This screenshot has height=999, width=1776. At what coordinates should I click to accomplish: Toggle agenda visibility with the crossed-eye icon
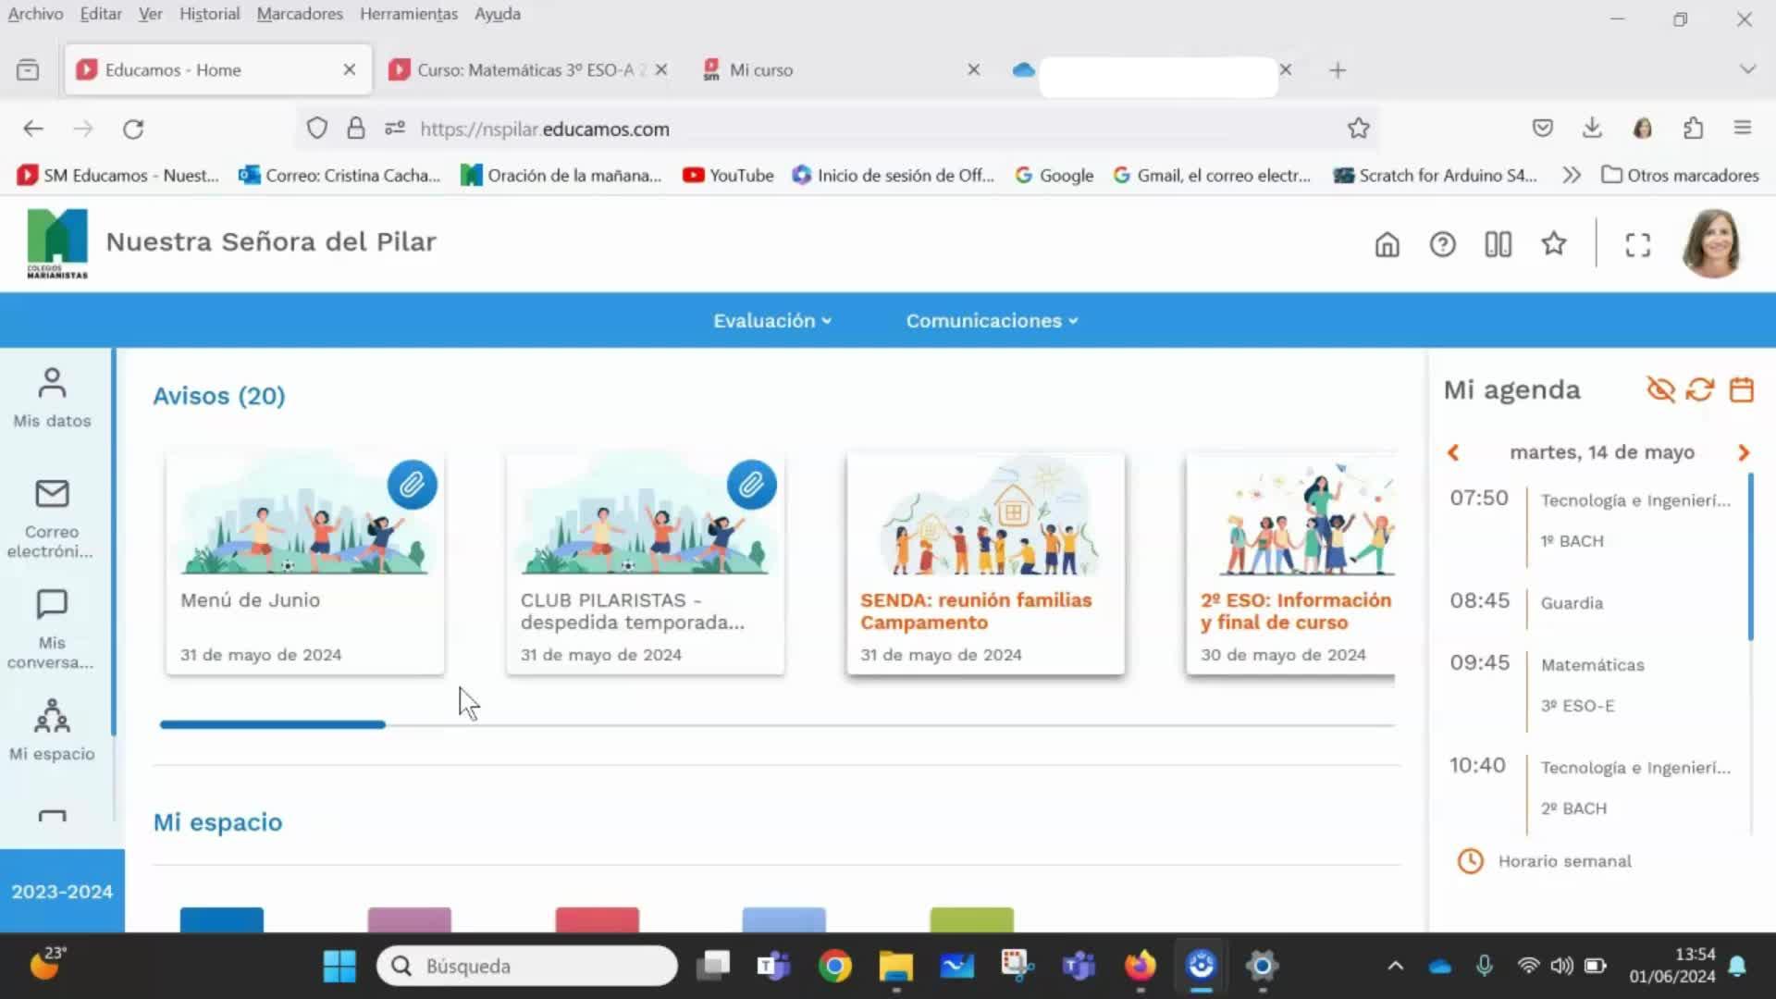click(x=1660, y=389)
